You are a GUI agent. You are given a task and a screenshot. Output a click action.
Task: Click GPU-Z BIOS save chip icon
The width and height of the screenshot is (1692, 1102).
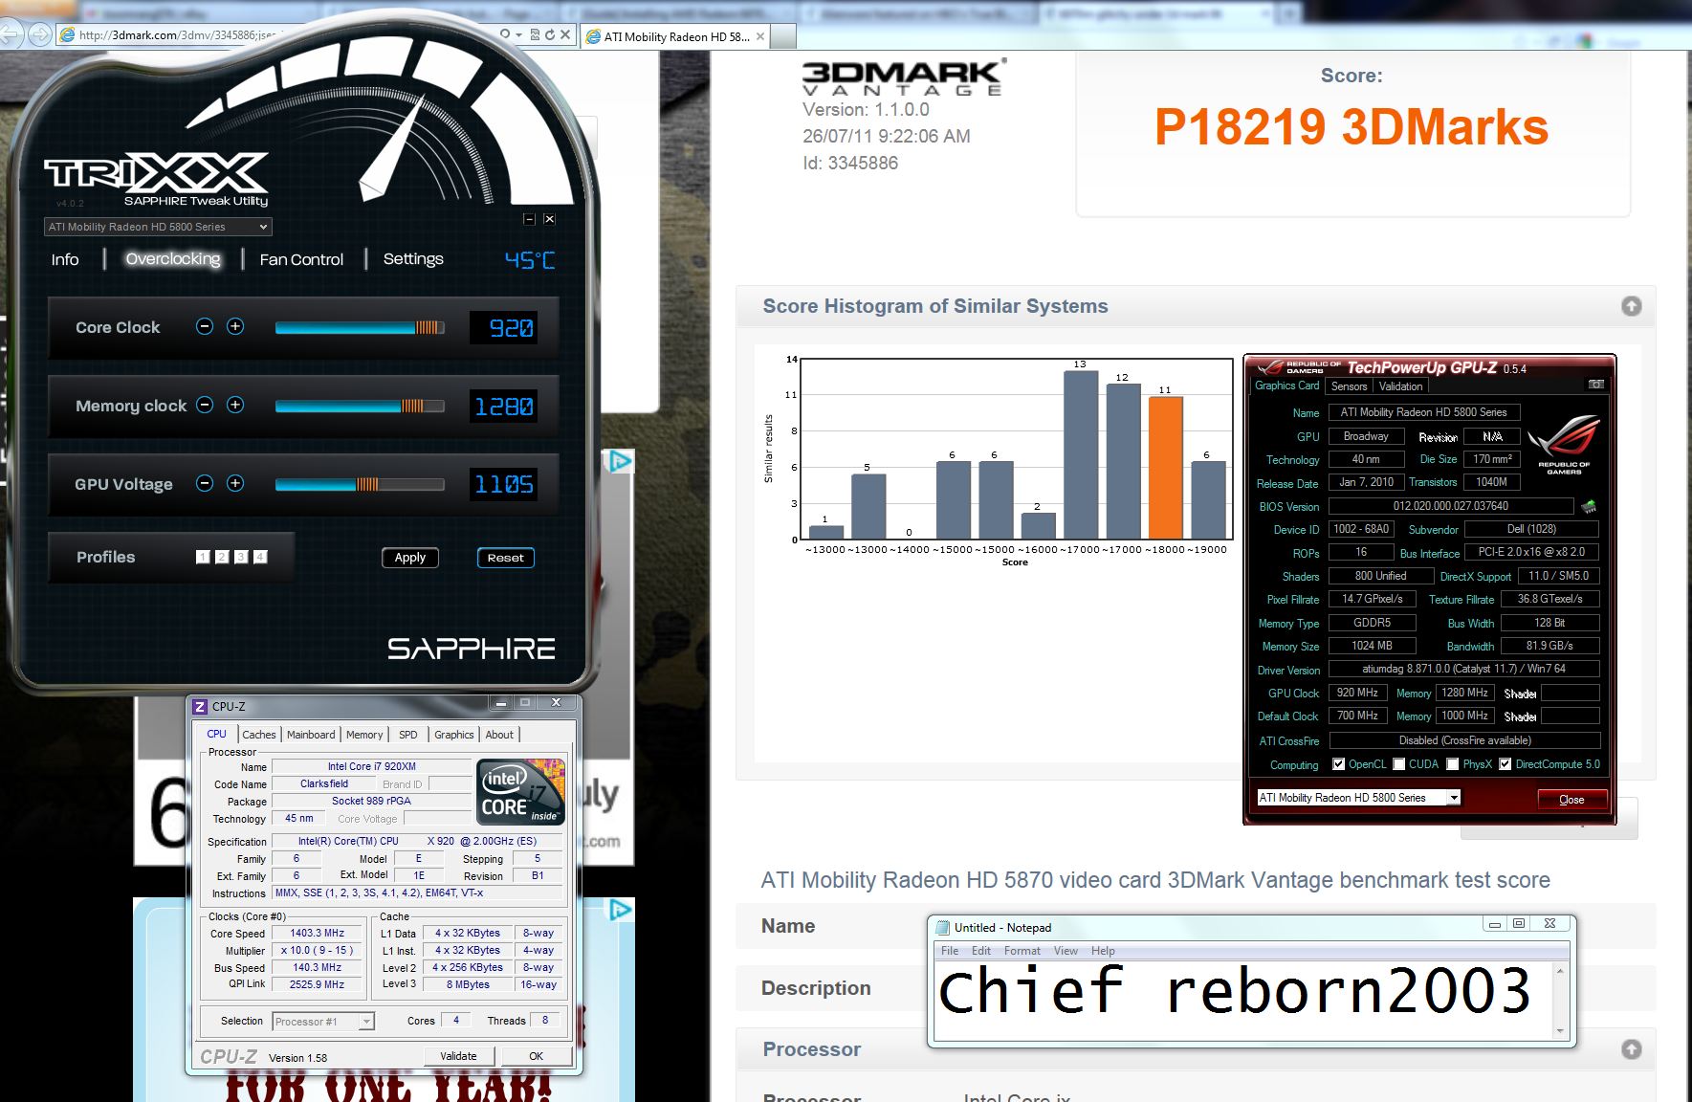coord(1590,506)
